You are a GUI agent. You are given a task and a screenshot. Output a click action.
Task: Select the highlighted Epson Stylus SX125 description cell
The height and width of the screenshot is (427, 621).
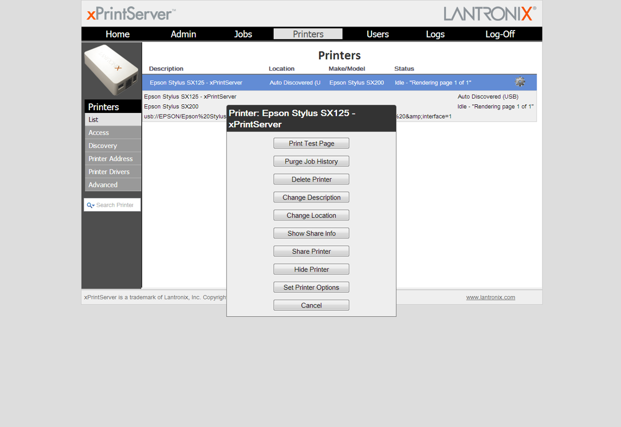click(x=196, y=82)
